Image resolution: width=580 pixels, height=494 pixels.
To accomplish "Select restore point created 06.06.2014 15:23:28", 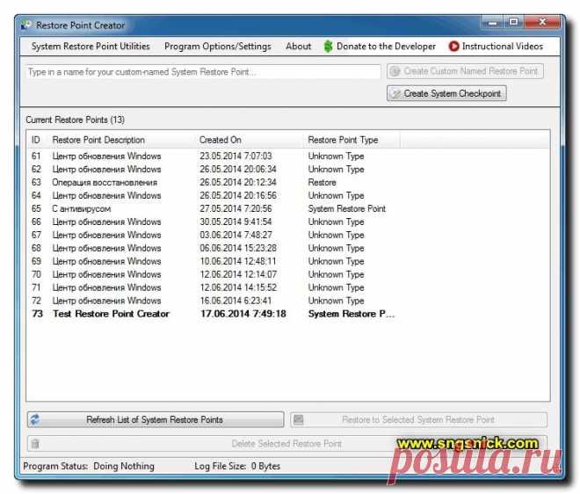I will point(214,248).
